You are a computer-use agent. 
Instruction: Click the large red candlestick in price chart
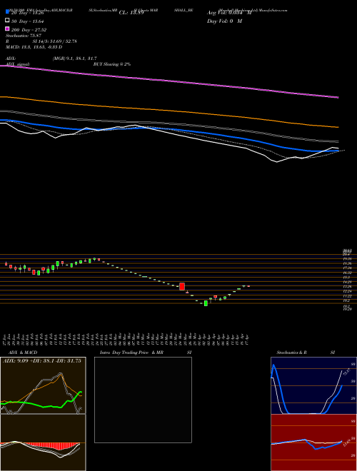tap(182, 286)
